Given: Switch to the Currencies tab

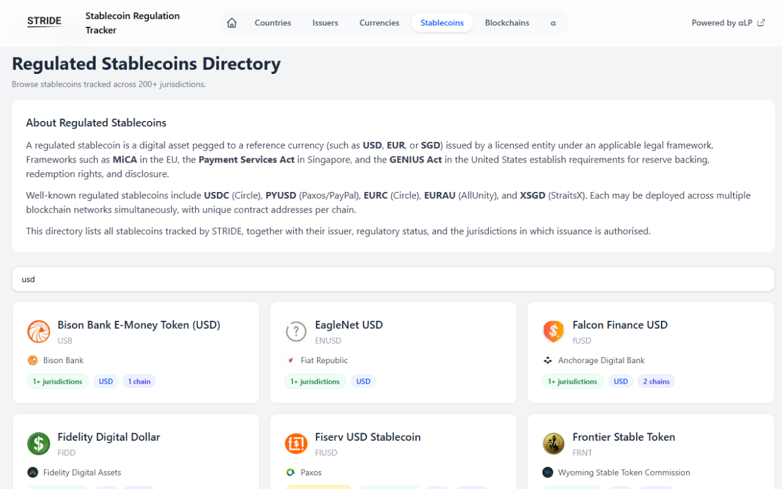Looking at the screenshot, I should tap(379, 23).
